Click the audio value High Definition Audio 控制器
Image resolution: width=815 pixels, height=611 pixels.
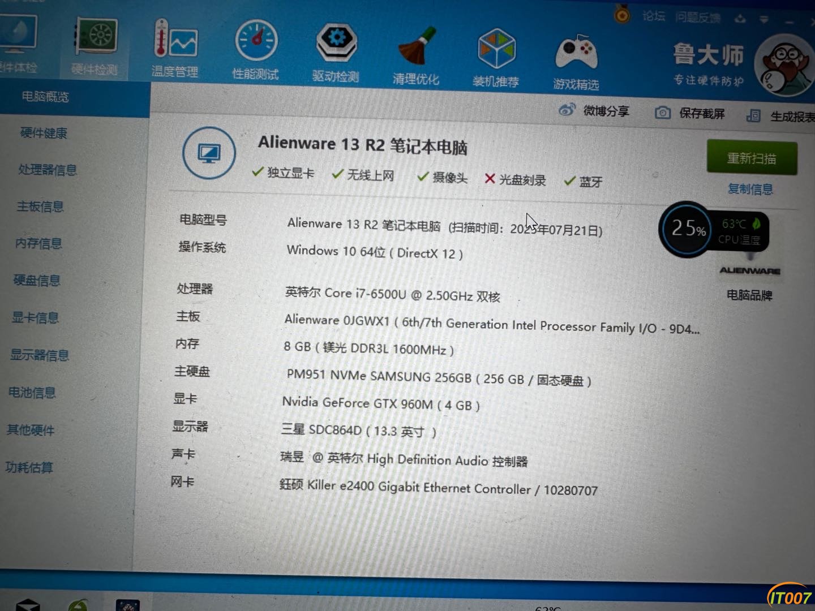[404, 459]
